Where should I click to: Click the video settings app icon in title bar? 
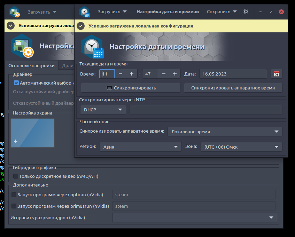(x=15, y=12)
